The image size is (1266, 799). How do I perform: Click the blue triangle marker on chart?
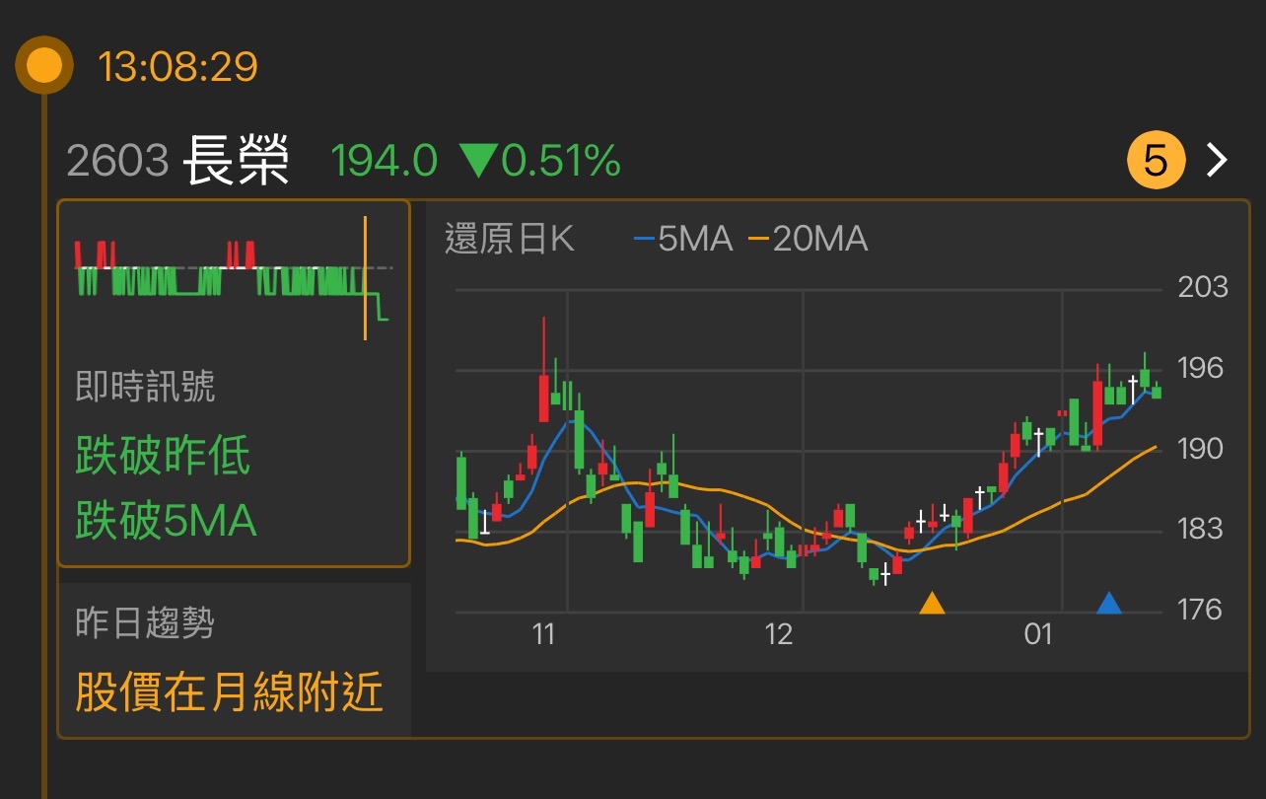click(x=1109, y=603)
